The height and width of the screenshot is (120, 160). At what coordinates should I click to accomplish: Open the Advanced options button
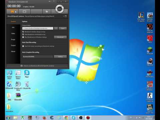tap(60, 37)
